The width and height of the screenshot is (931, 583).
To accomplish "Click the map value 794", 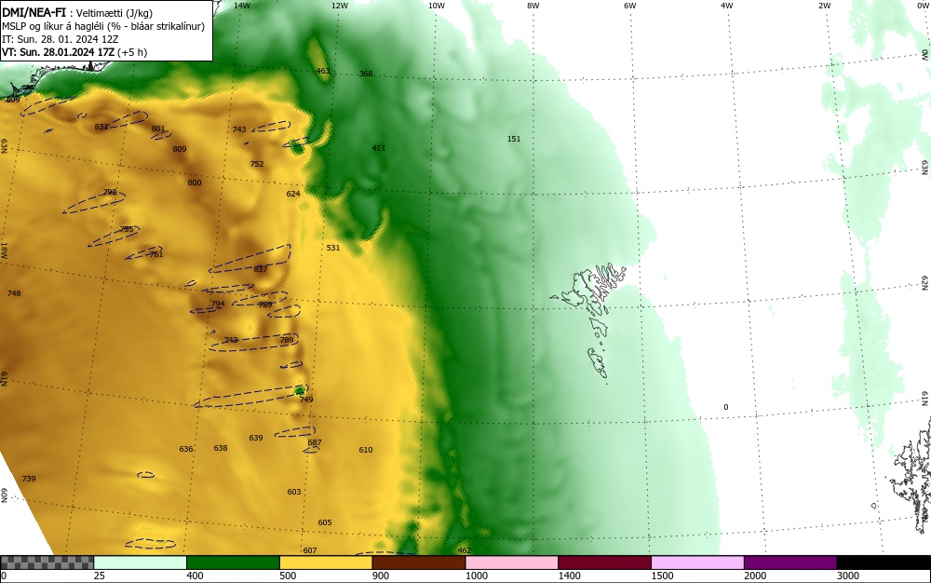I will (x=218, y=304).
